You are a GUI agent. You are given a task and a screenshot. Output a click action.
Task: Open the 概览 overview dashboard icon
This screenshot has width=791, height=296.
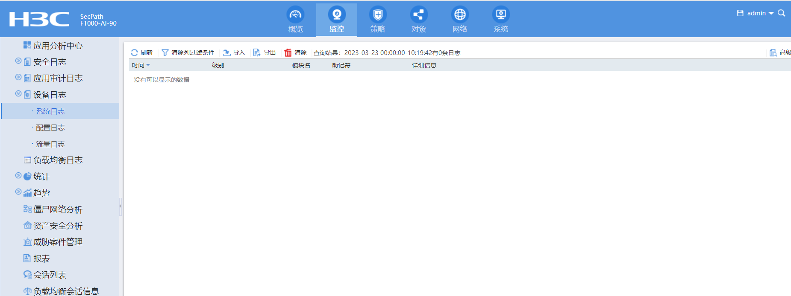tap(295, 15)
